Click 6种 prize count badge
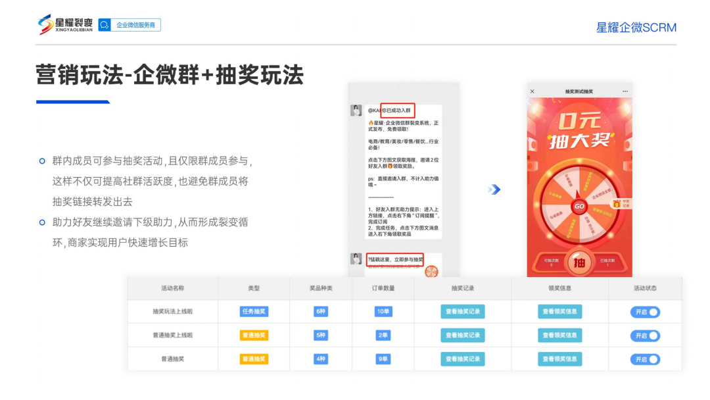The width and height of the screenshot is (710, 400). (321, 312)
